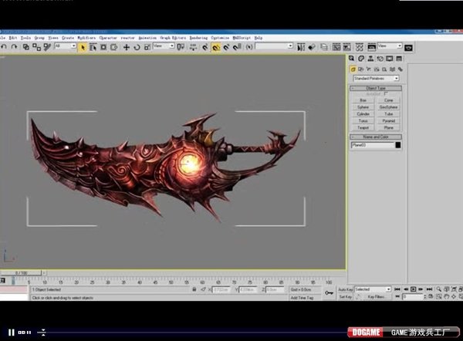The image size is (463, 341).
Task: Activate the Select and Move tool
Action: tap(126, 46)
